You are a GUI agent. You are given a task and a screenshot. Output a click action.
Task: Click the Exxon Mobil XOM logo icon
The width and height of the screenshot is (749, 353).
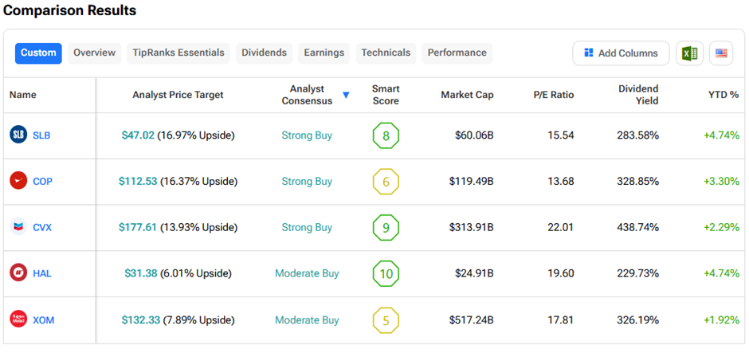18,320
